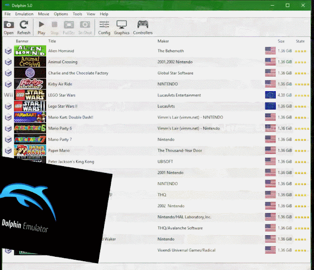The height and width of the screenshot is (270, 314).
Task: Click maker text The Thousand-Year Door
Action: 180,150
